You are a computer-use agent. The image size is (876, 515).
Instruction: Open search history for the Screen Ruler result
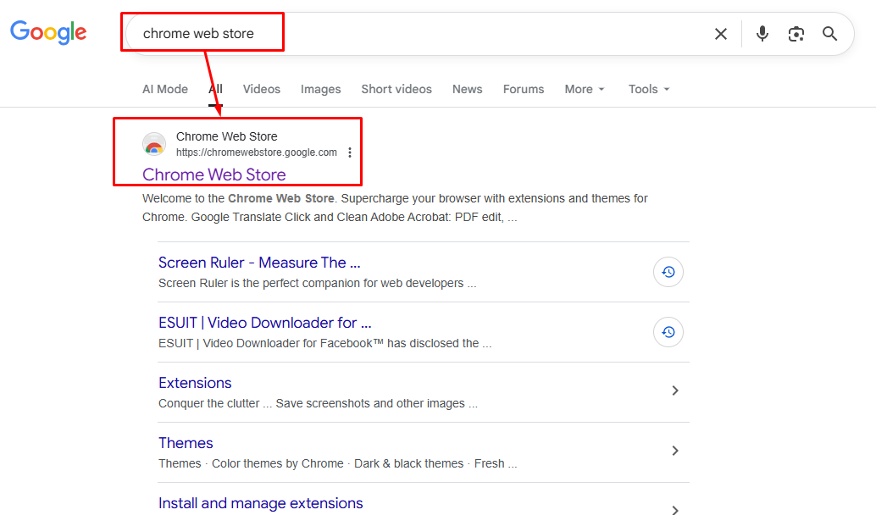click(668, 272)
